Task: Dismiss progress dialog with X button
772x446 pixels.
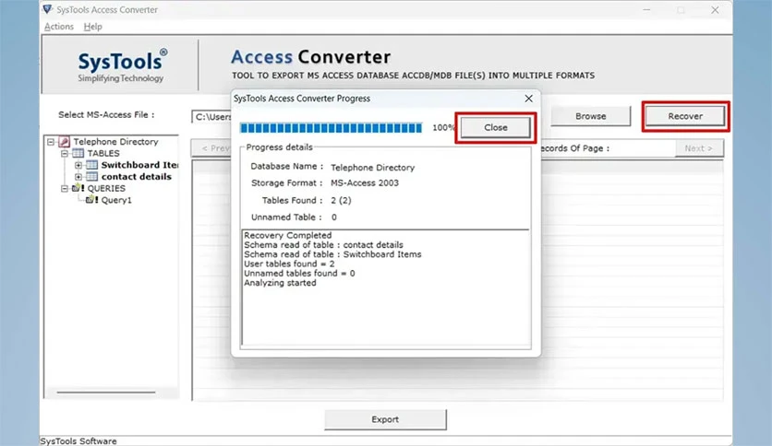Action: point(528,99)
